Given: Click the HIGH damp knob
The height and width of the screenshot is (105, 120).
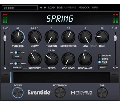Looking at the screenshot, I should pyautogui.click(x=102, y=37).
